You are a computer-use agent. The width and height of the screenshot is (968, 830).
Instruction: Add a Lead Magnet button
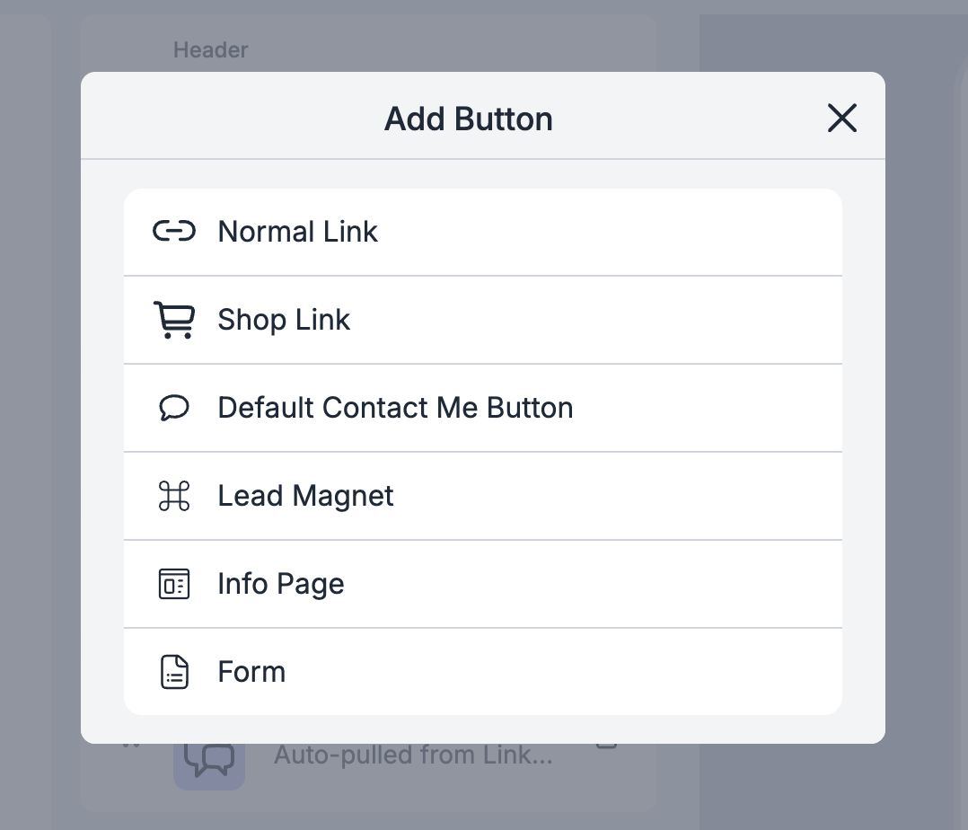305,496
